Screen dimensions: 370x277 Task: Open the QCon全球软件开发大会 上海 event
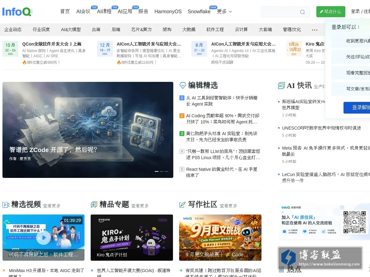(52, 44)
